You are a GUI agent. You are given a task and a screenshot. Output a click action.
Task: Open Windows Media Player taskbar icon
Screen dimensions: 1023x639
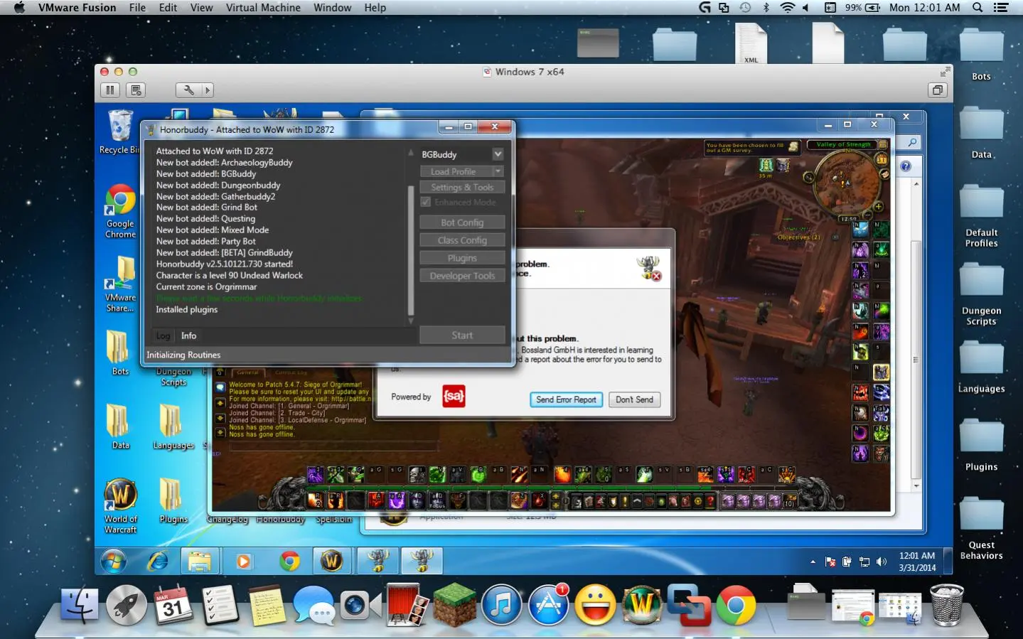[243, 562]
